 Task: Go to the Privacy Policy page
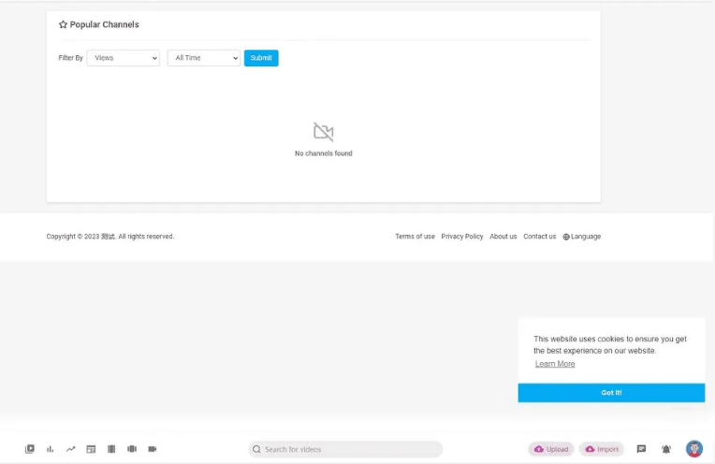coord(462,237)
